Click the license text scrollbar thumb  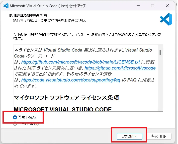point(160,52)
